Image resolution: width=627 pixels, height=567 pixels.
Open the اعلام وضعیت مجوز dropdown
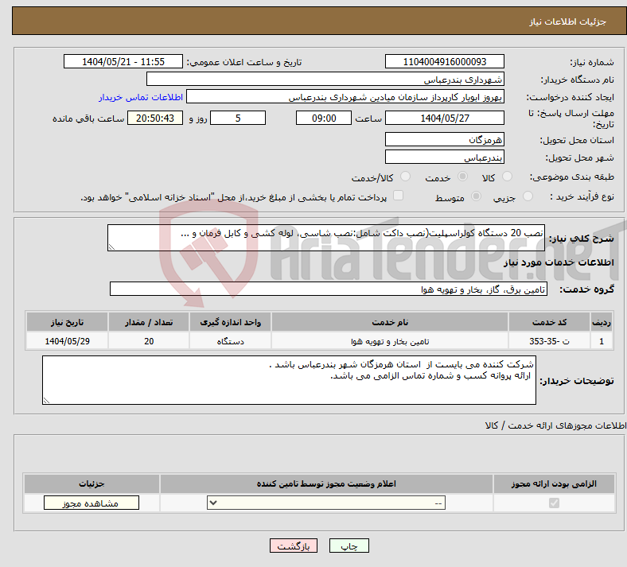click(x=326, y=503)
